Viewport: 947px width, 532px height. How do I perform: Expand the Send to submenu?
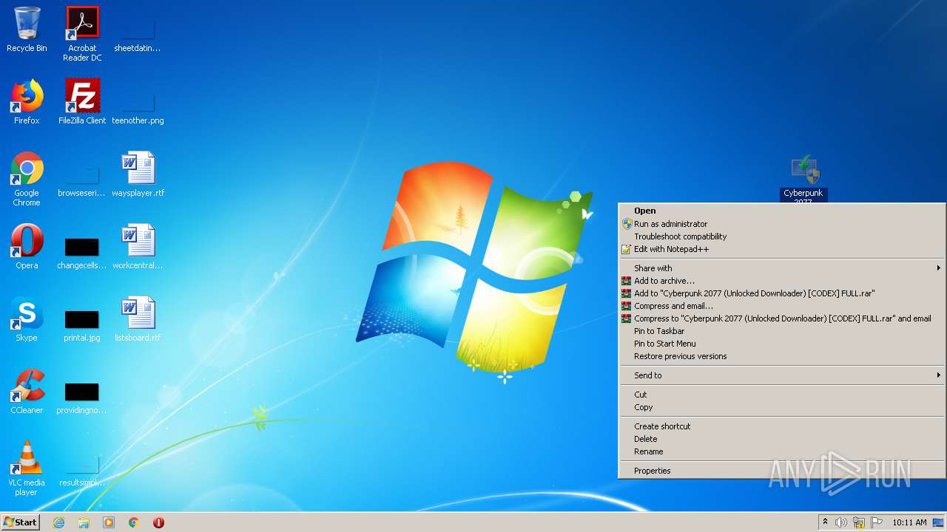click(782, 375)
